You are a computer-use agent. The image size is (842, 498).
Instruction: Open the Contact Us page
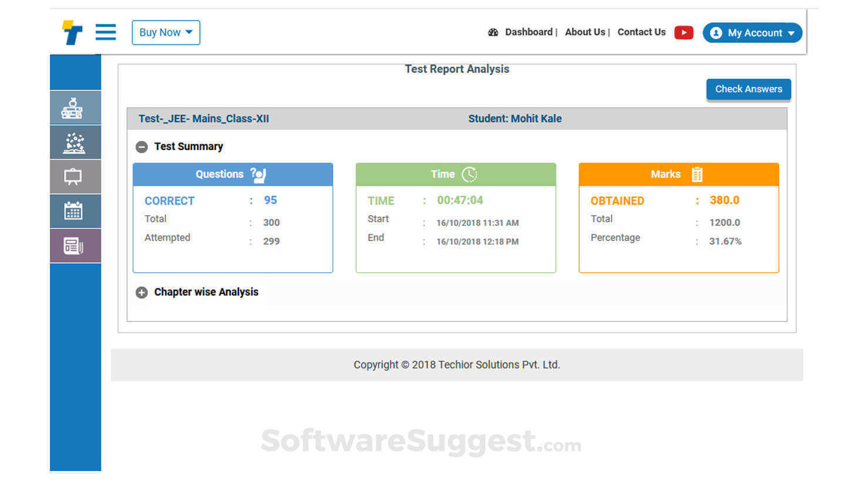click(641, 32)
